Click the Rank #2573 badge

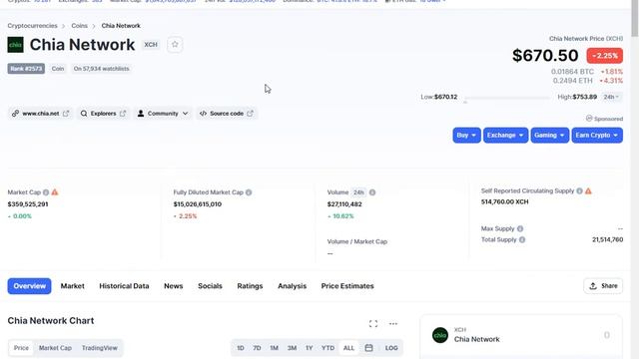click(26, 69)
